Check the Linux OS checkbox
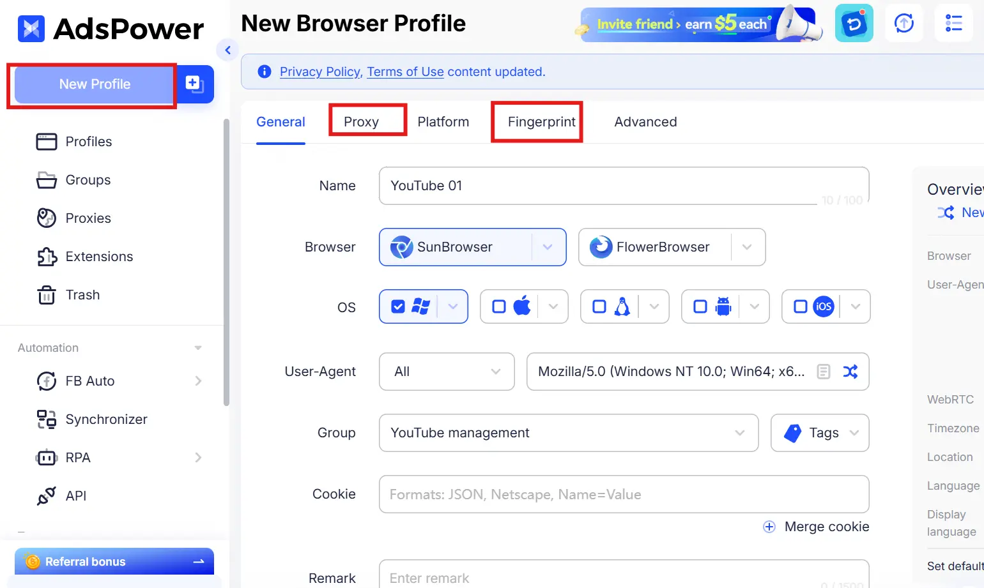Viewport: 984px width, 588px height. 599,307
